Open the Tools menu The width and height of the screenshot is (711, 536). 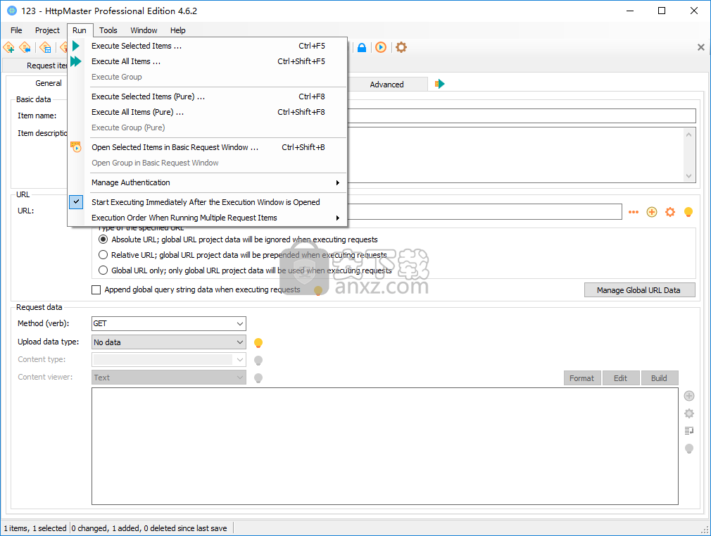[x=108, y=30]
